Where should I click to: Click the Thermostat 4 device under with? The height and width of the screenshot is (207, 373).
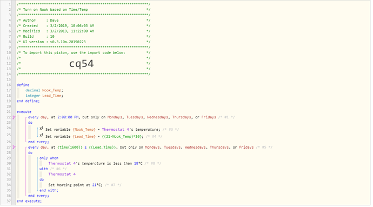click(62, 174)
